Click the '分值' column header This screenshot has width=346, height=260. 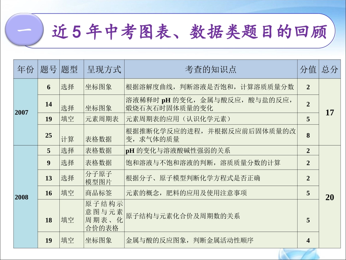point(308,69)
